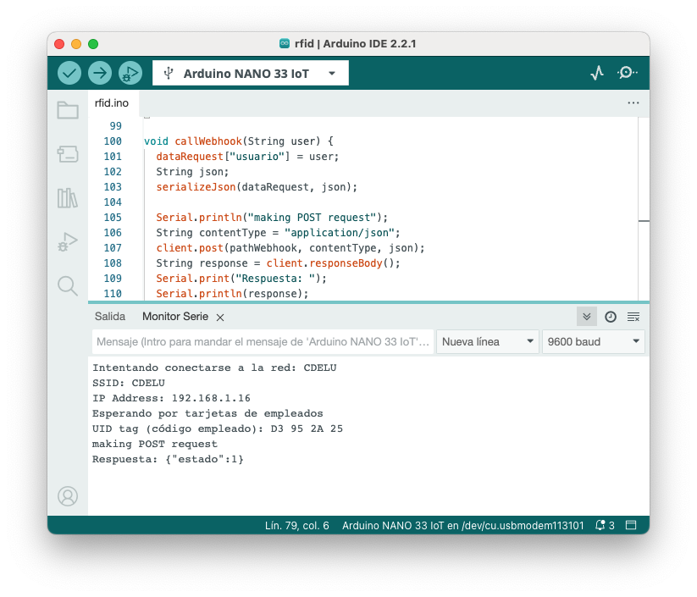Open the Sketchbook folder sidebar icon
The width and height of the screenshot is (697, 597).
tap(68, 110)
